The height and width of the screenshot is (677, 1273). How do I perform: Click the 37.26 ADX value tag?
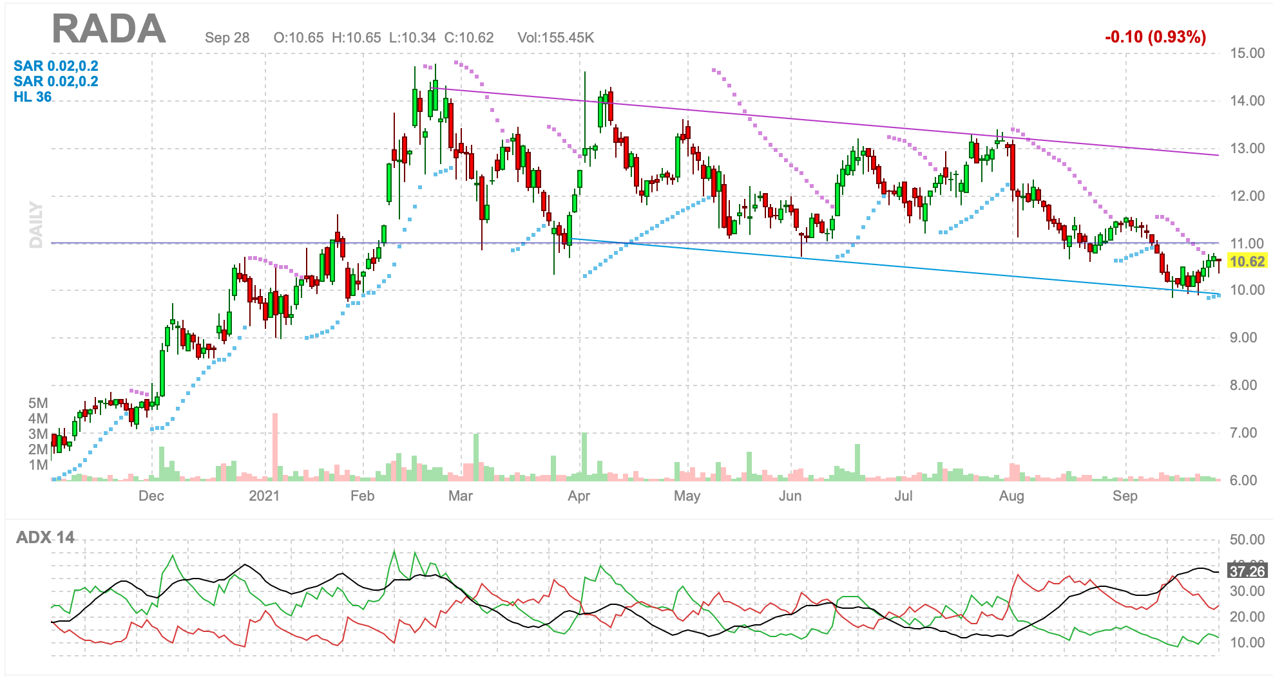(1247, 571)
